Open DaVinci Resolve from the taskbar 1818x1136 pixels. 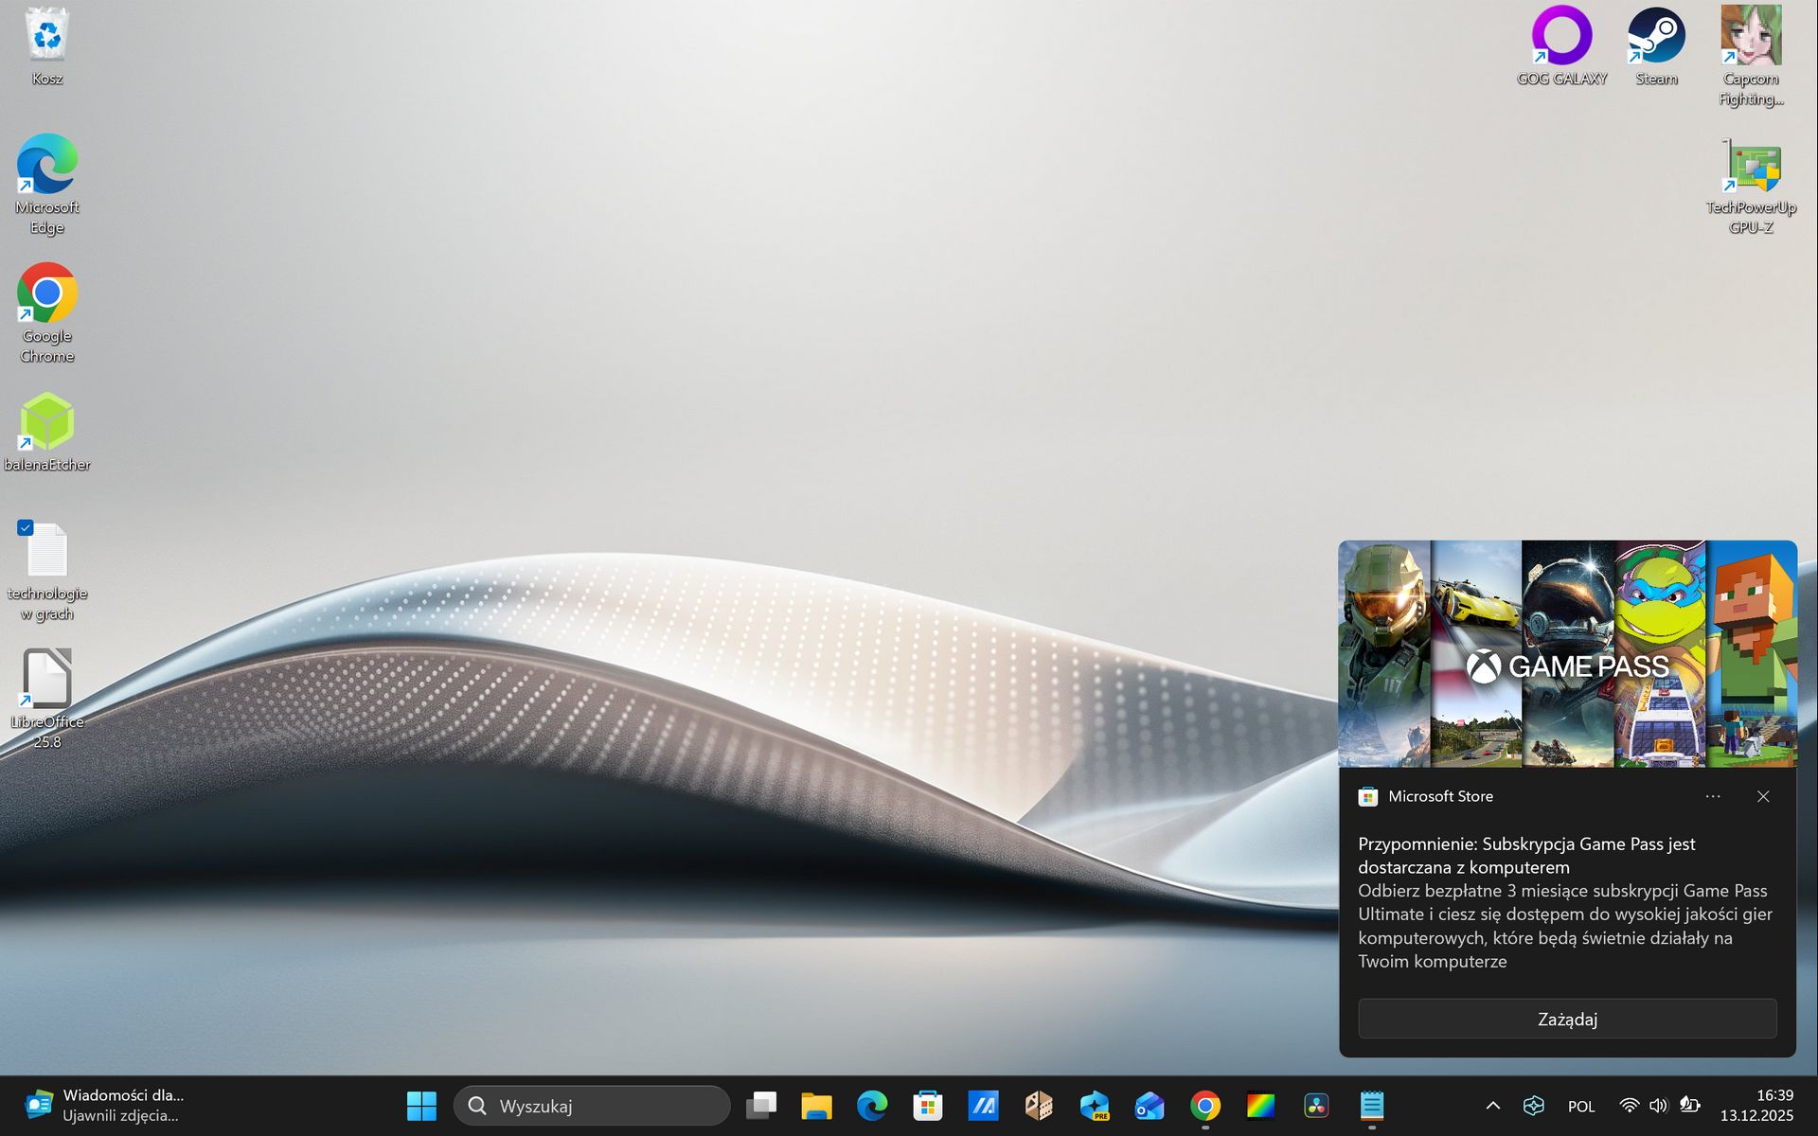pyautogui.click(x=1316, y=1105)
